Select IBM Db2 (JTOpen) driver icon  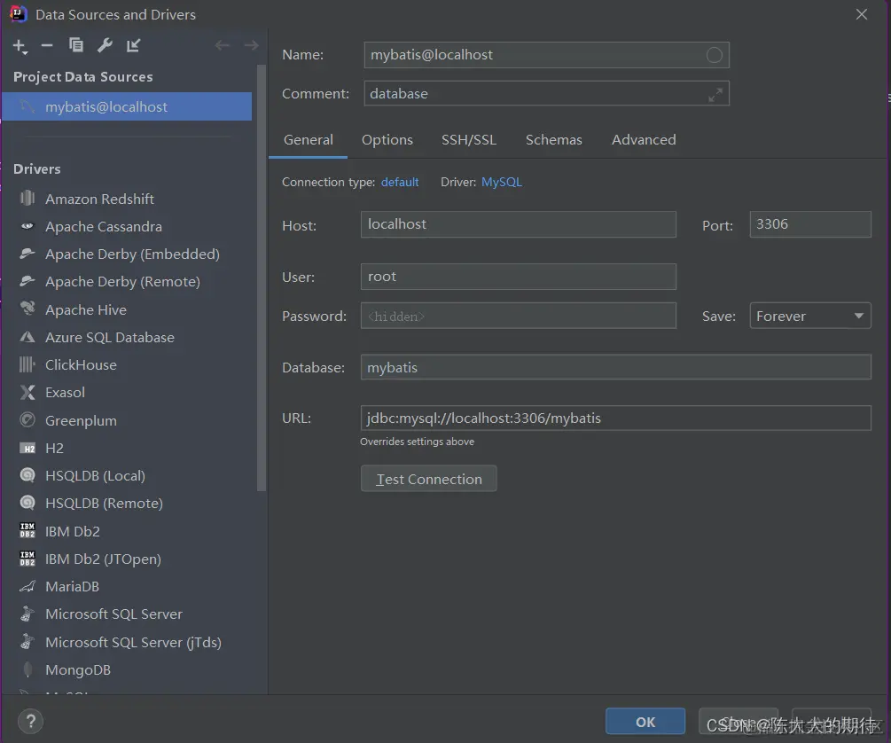tap(27, 559)
